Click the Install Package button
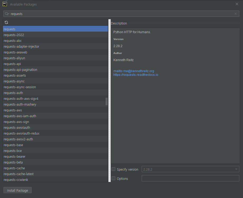This screenshot has width=243, height=198. (x=17, y=190)
